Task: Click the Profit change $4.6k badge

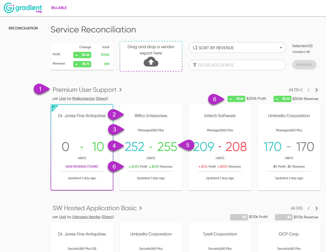Action: click(82, 55)
